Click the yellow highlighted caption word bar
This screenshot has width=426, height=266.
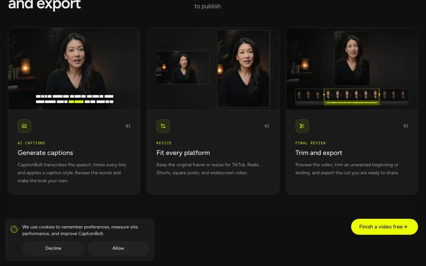tap(76, 102)
